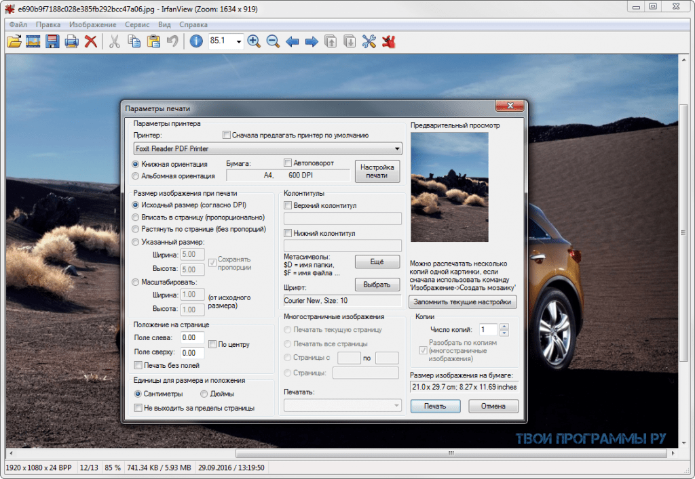Click the Print icon in toolbar
The width and height of the screenshot is (695, 479).
[71, 42]
